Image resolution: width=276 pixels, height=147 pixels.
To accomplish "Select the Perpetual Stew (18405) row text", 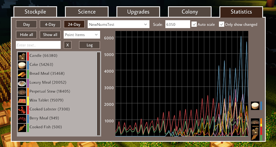I will 50,91.
